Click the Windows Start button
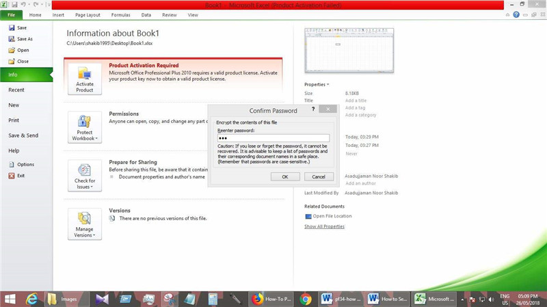Screen dimensions: 547x307 click(10, 299)
